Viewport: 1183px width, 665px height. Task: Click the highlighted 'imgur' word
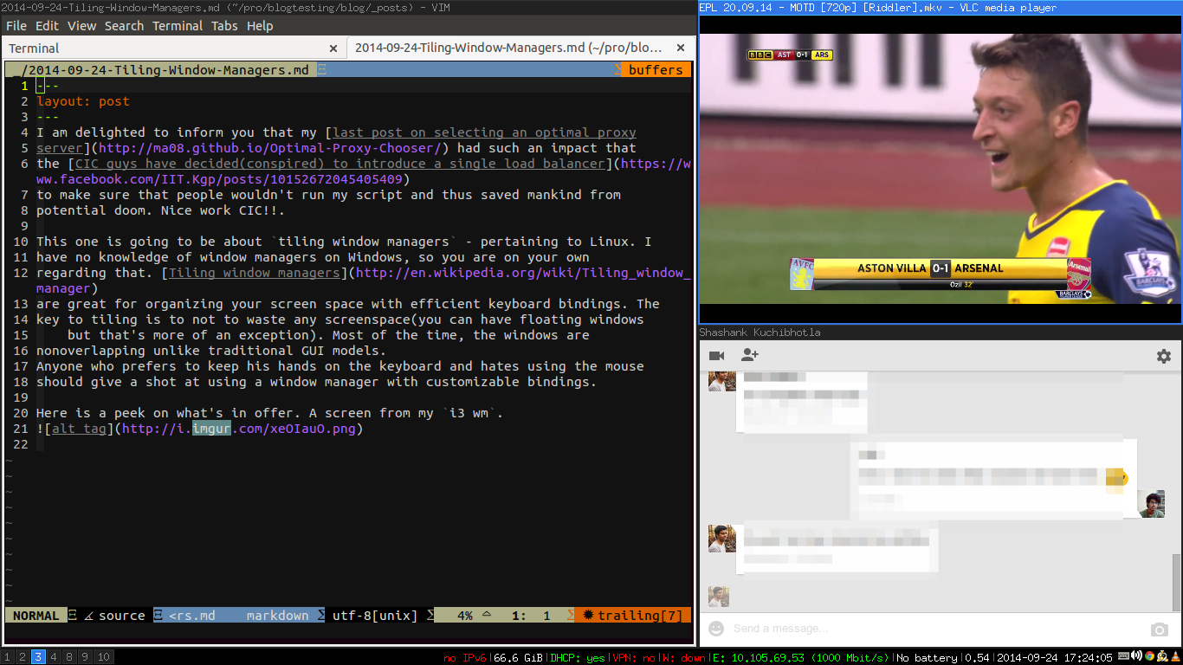click(211, 429)
